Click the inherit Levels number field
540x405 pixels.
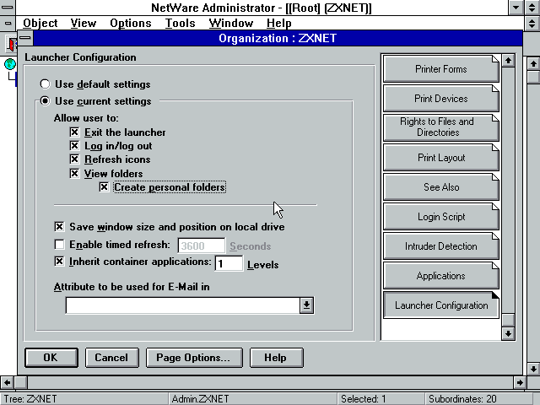[229, 263]
